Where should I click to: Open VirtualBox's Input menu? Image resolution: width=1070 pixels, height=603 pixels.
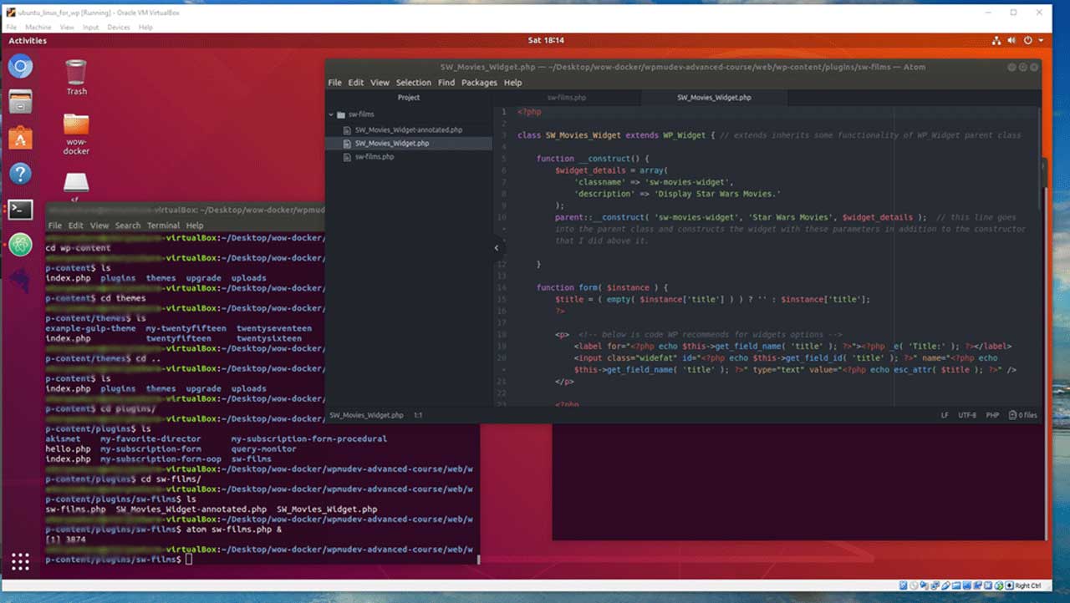click(x=90, y=28)
